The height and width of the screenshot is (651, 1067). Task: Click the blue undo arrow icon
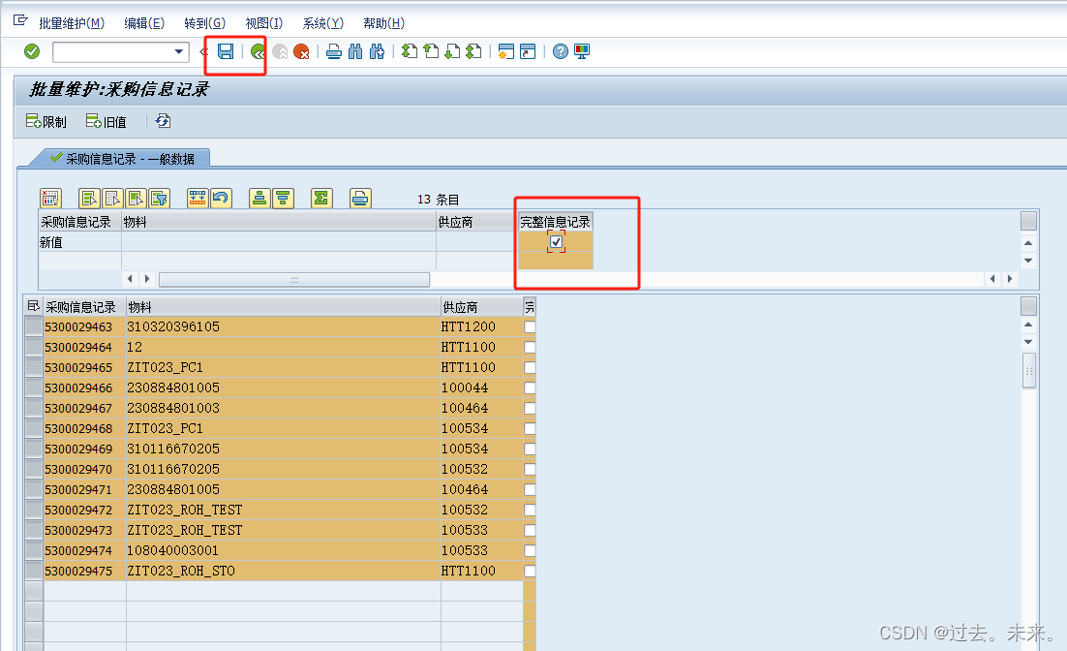221,199
